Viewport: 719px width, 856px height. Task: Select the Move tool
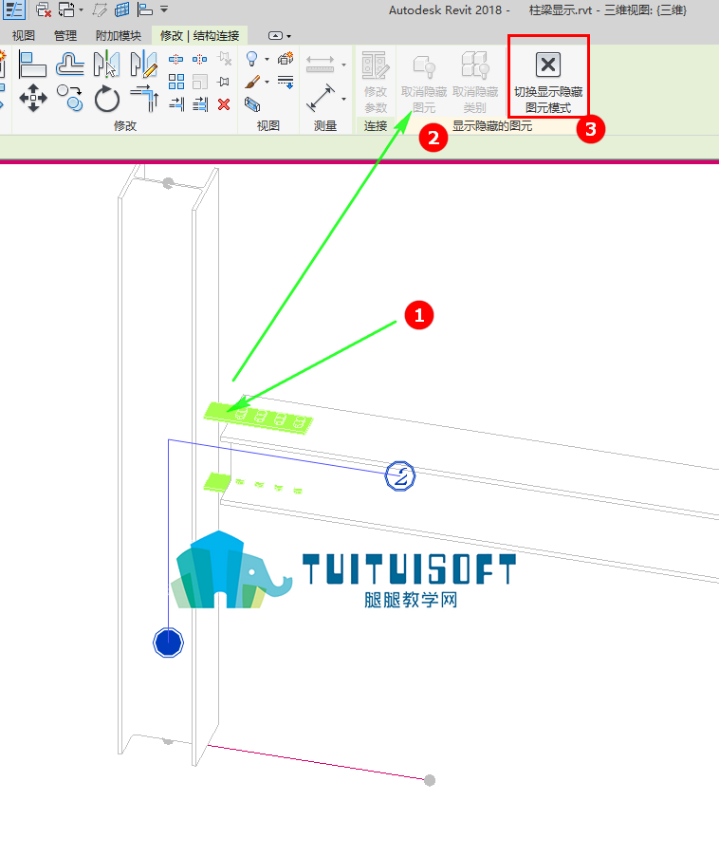click(x=33, y=99)
